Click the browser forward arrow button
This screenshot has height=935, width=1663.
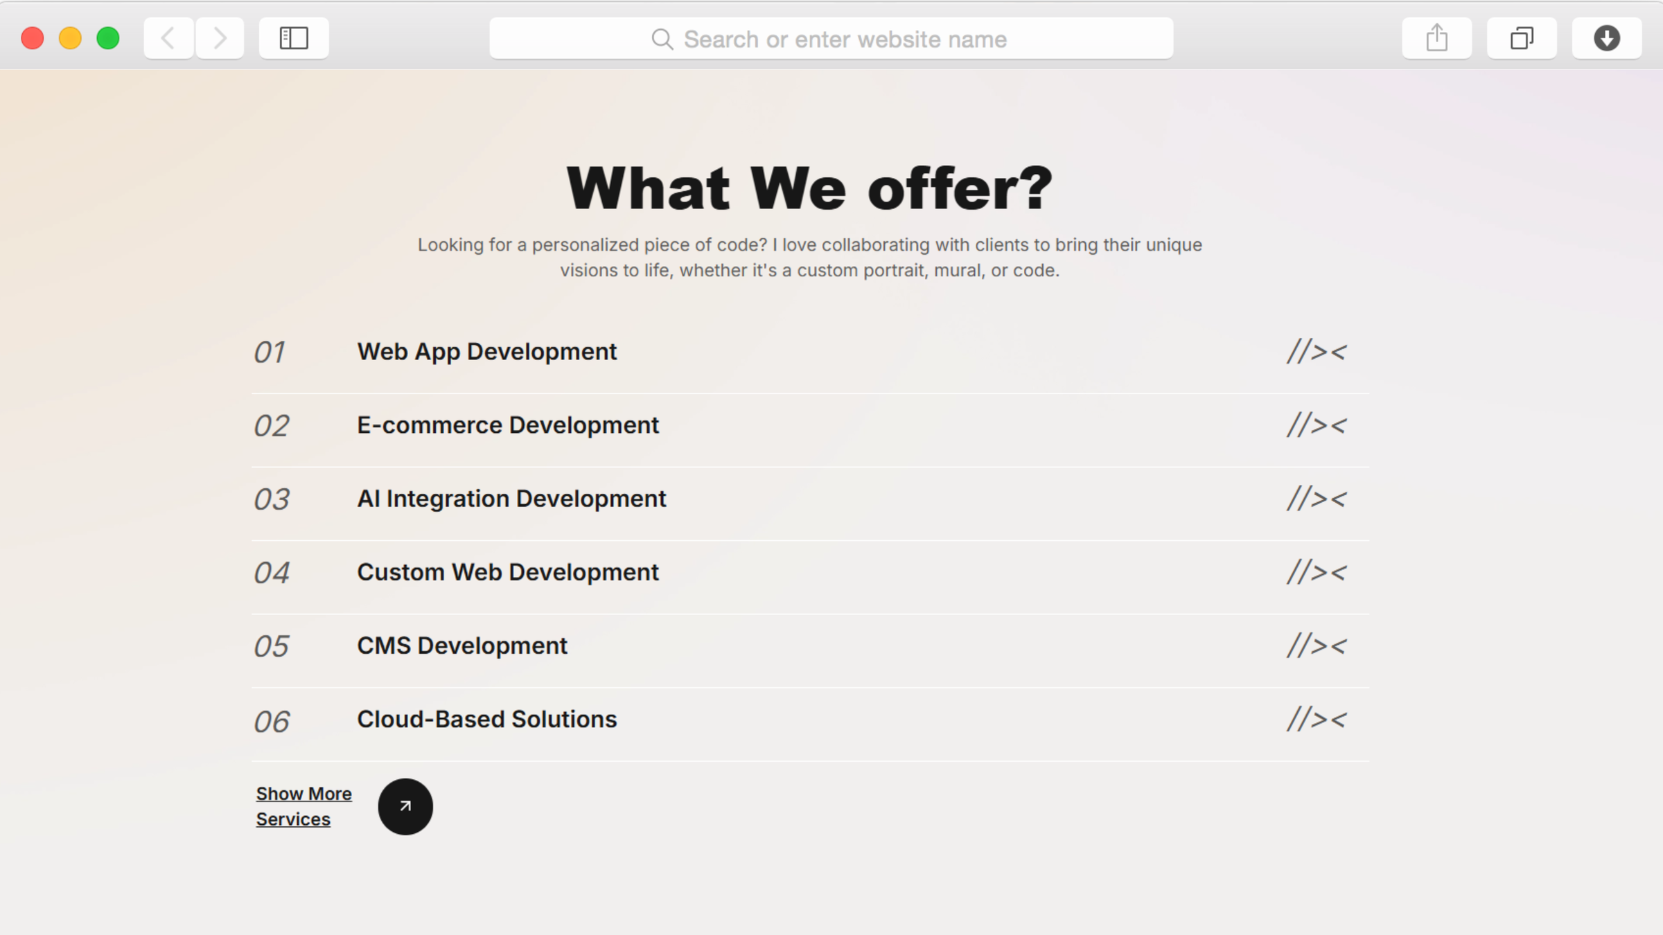[220, 38]
